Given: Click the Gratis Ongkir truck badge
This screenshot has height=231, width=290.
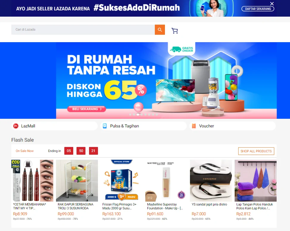Looking at the screenshot, I should 181,49.
